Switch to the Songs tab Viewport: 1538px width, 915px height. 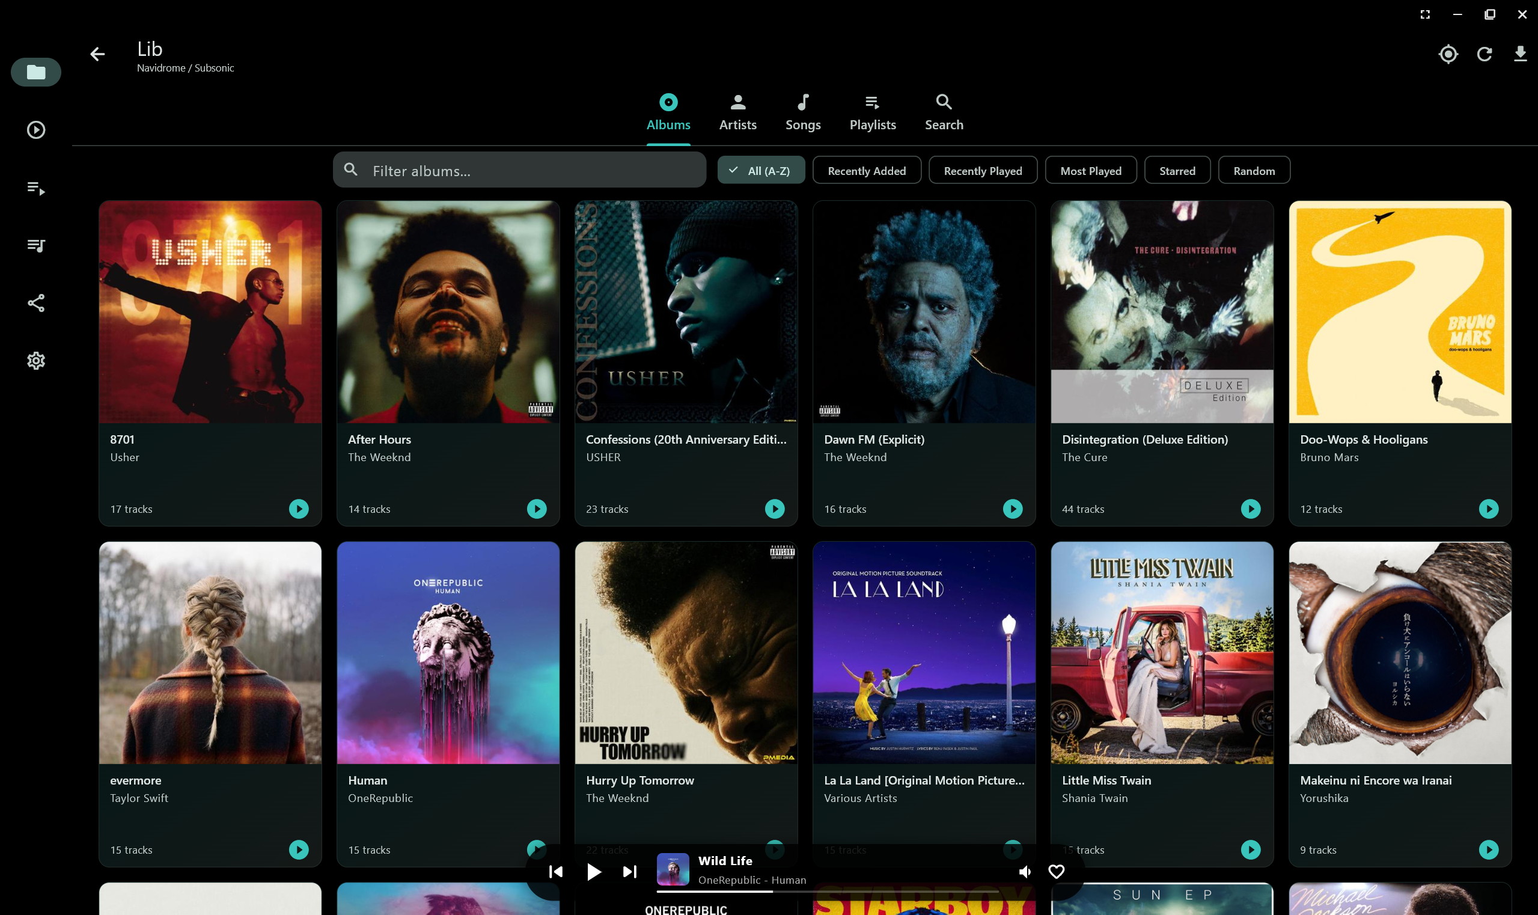tap(802, 113)
